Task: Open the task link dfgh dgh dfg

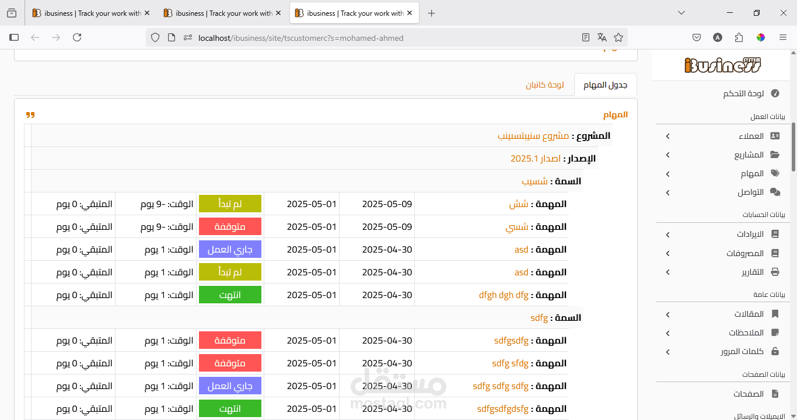Action: pos(504,295)
